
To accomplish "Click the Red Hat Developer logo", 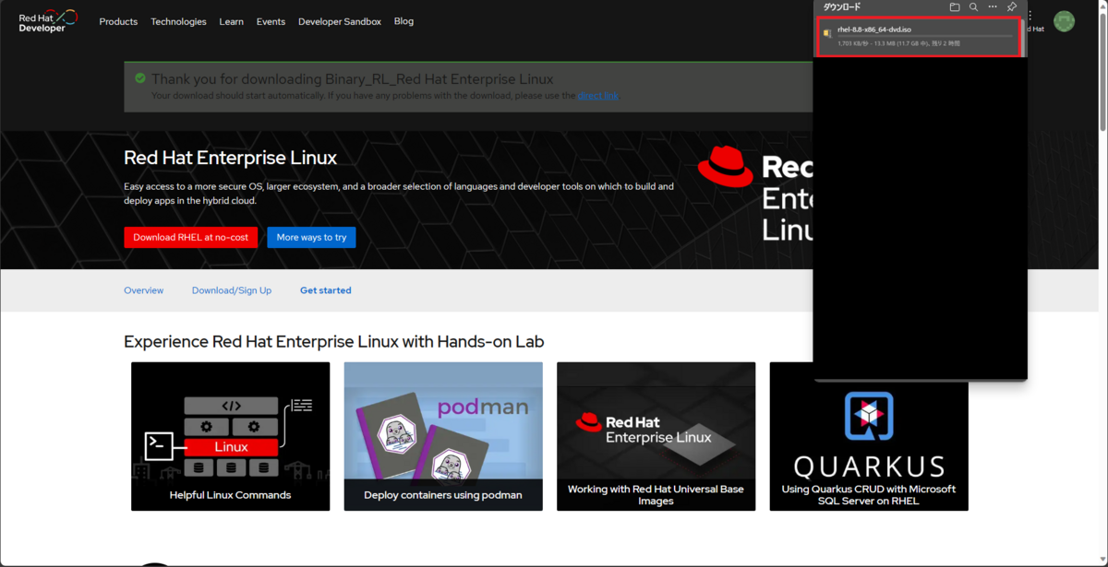I will click(x=49, y=21).
